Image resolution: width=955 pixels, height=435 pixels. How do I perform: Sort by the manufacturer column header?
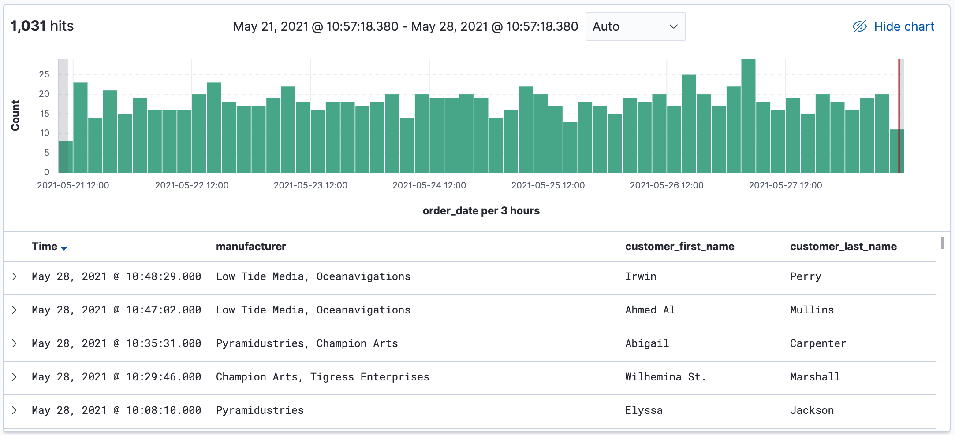click(251, 247)
